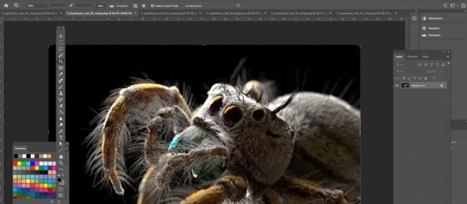This screenshot has height=204, width=467.
Task: Hide the Background layer visibility eye
Action: 397,85
